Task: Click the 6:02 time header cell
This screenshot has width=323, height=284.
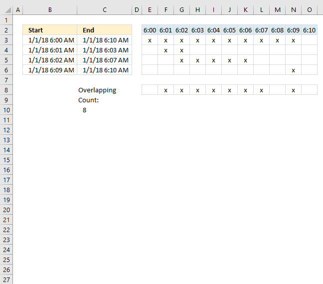Action: click(181, 30)
